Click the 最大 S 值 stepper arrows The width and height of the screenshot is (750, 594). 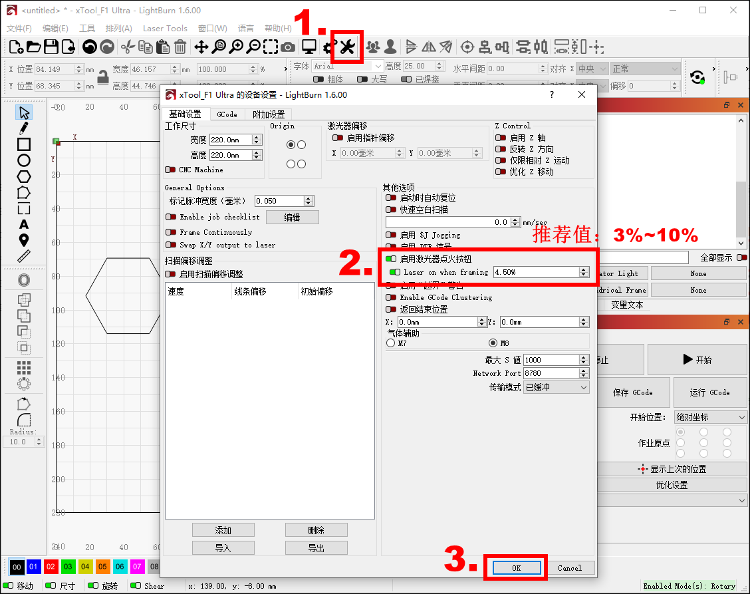point(584,360)
